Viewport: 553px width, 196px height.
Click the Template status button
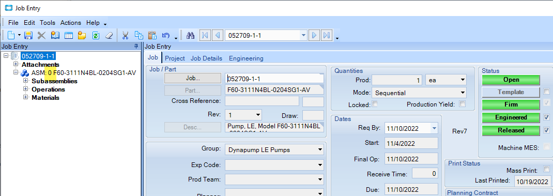tap(511, 92)
